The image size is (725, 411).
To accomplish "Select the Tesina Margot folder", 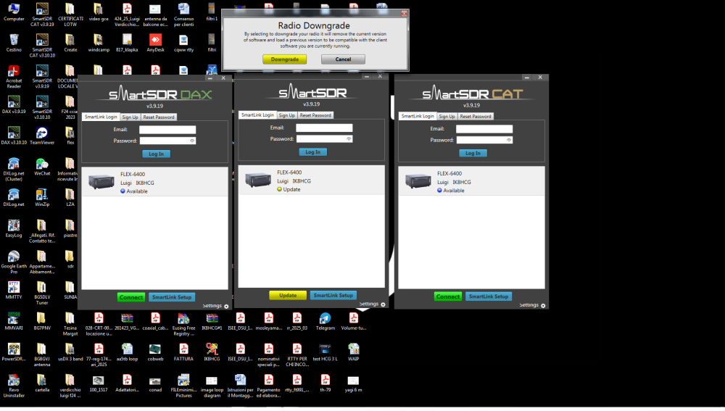I will (x=70, y=324).
